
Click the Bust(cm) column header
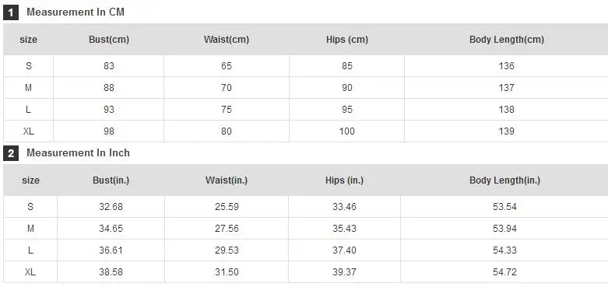point(109,40)
